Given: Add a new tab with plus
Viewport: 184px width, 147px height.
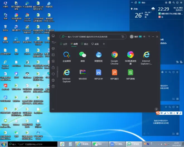Looking at the screenshot, I should [104, 44].
